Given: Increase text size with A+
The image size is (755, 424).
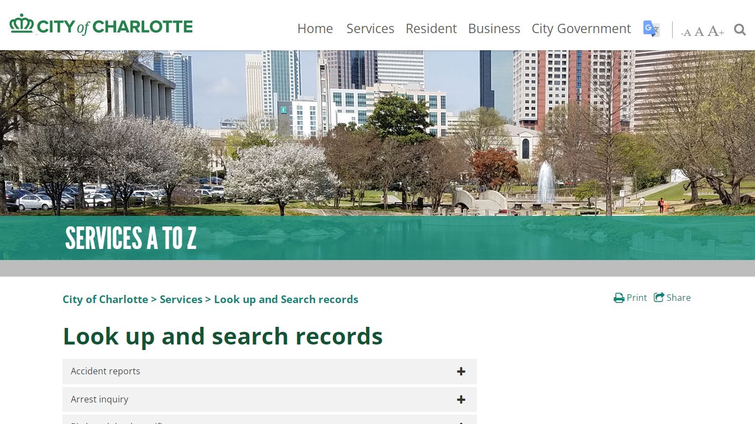Looking at the screenshot, I should pyautogui.click(x=716, y=31).
